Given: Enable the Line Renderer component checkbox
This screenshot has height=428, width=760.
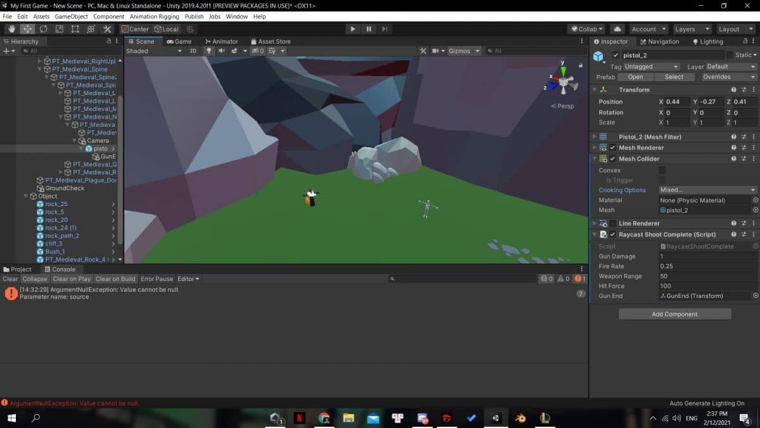Looking at the screenshot, I should pyautogui.click(x=612, y=223).
